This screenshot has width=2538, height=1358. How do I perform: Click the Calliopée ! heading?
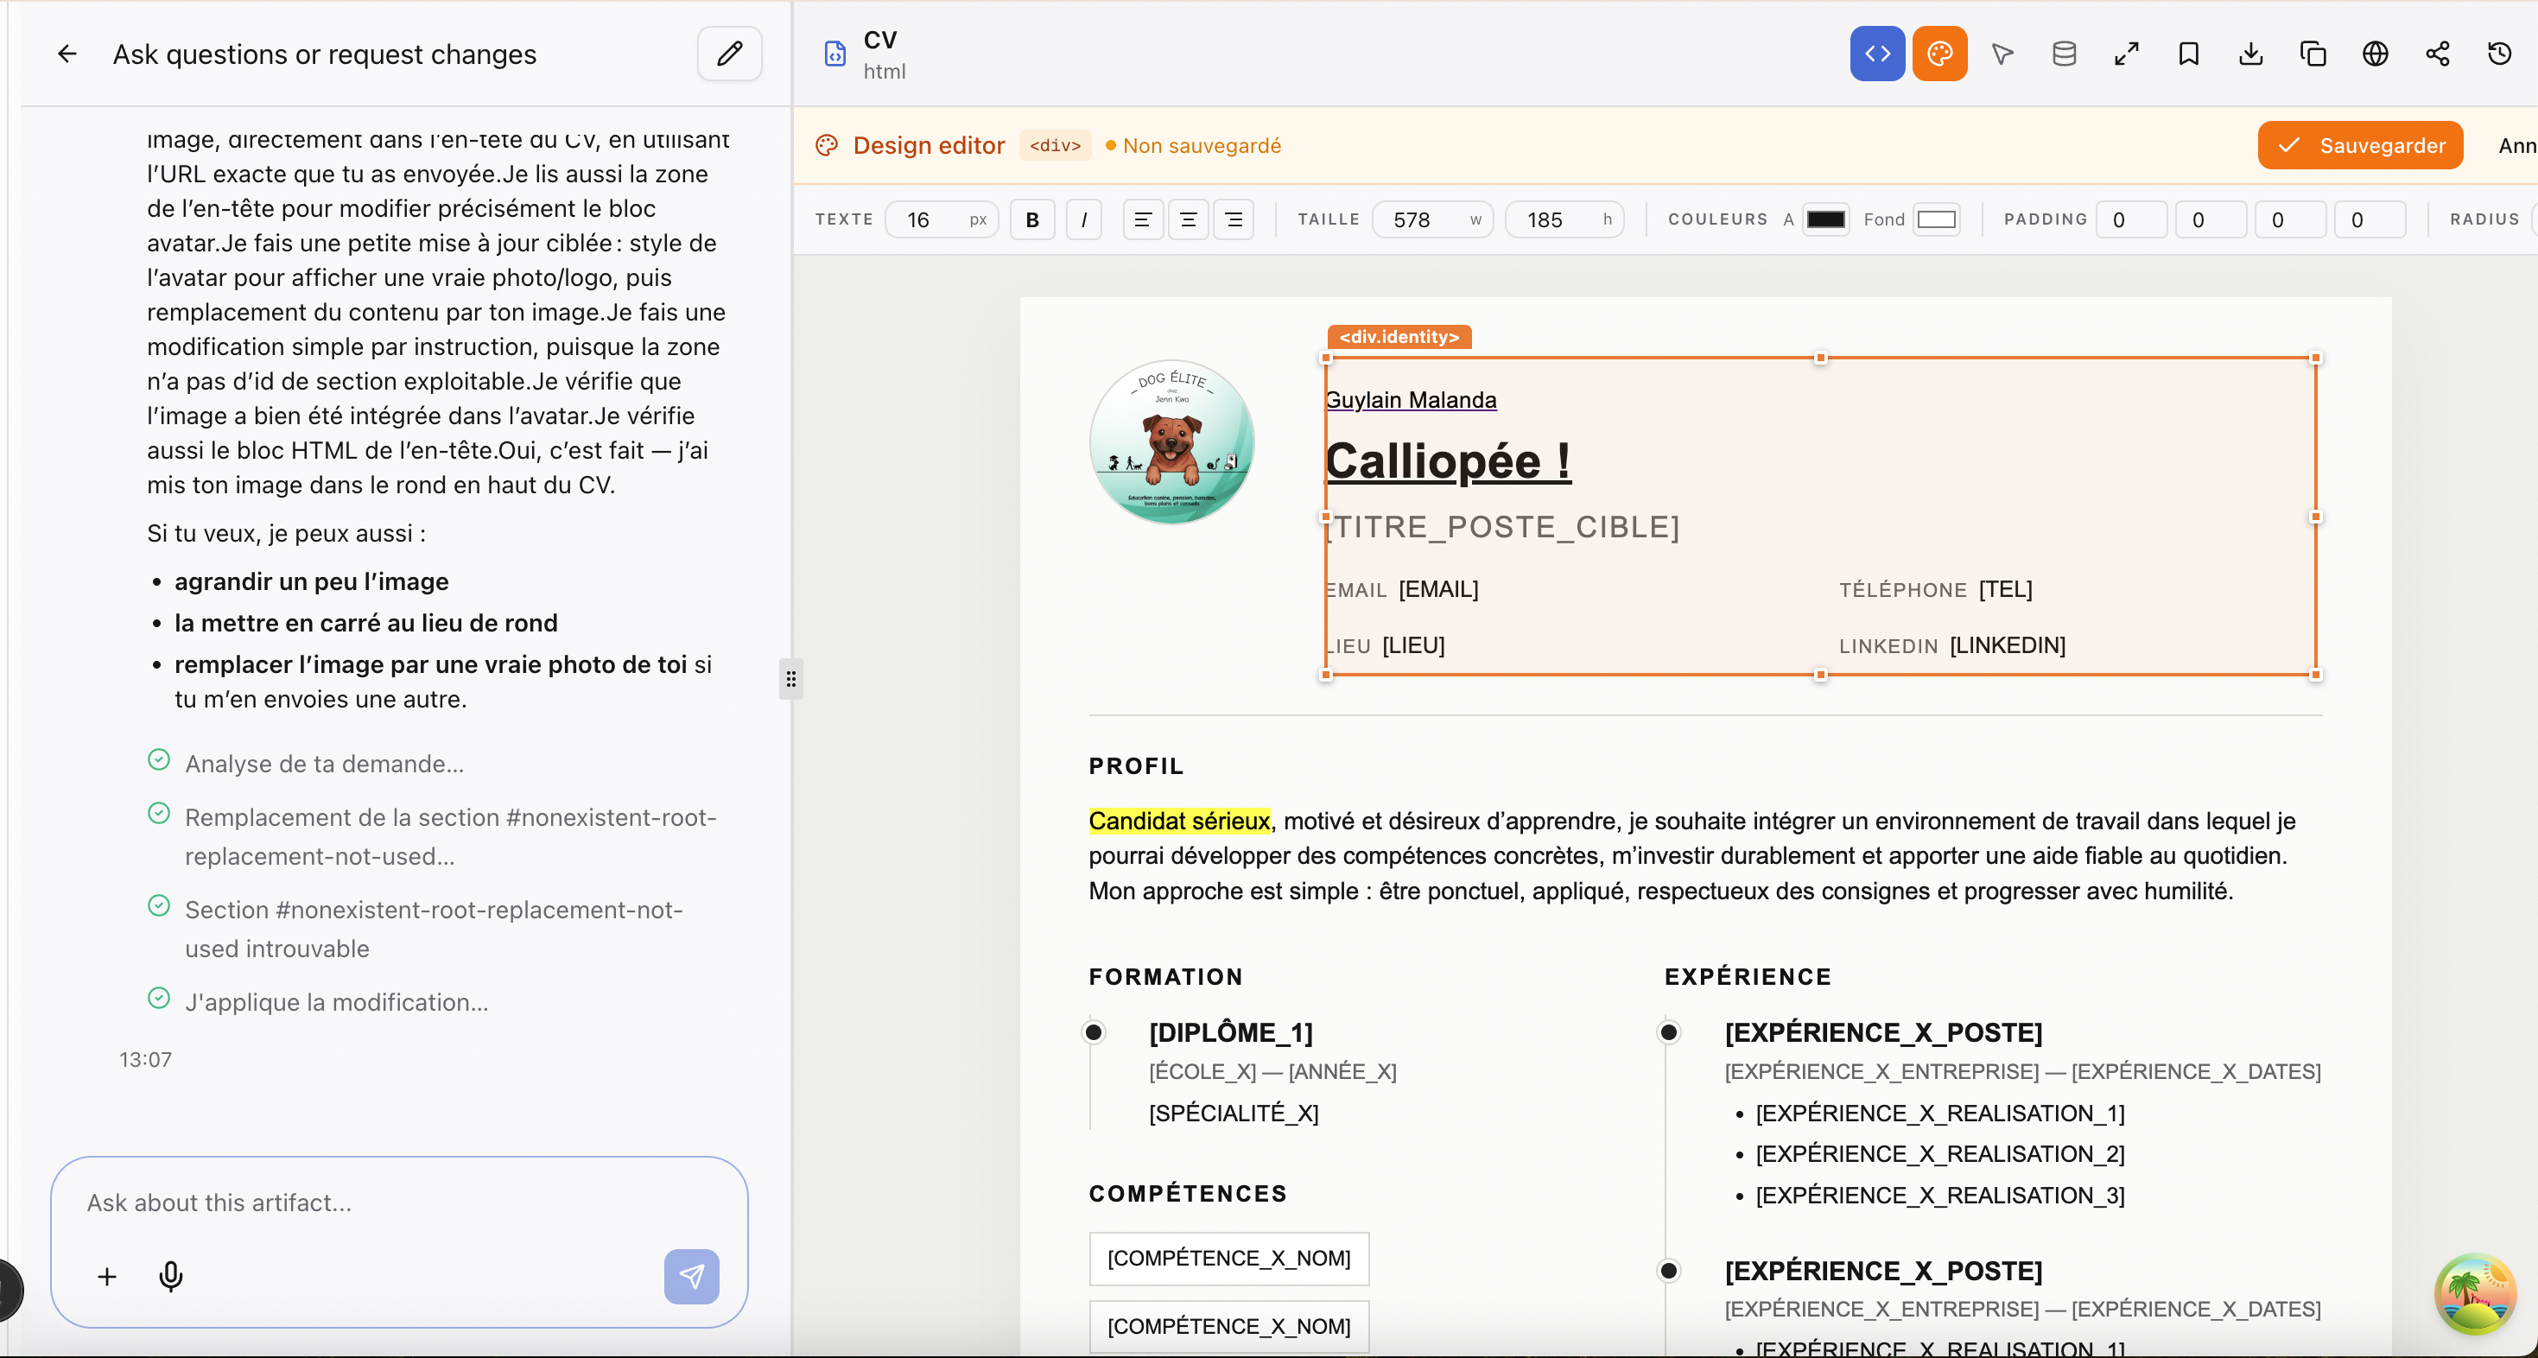pyautogui.click(x=1447, y=461)
